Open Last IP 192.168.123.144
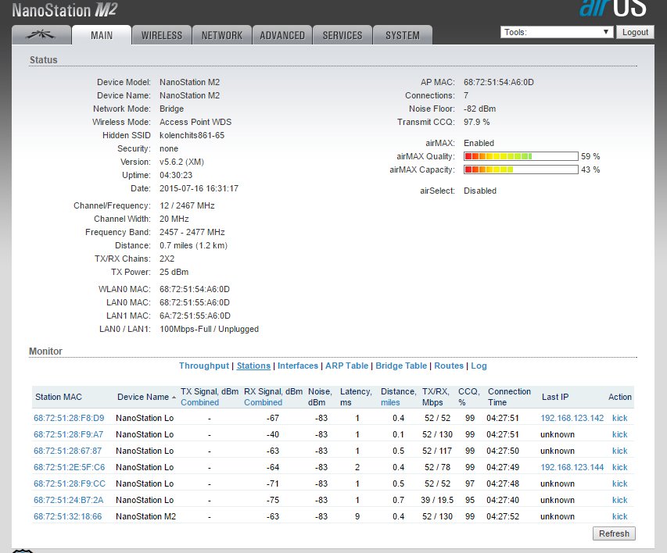 click(x=572, y=467)
